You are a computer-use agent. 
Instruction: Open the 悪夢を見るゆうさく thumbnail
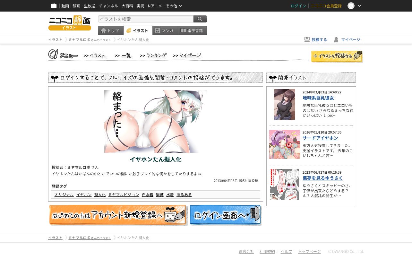(x=285, y=185)
